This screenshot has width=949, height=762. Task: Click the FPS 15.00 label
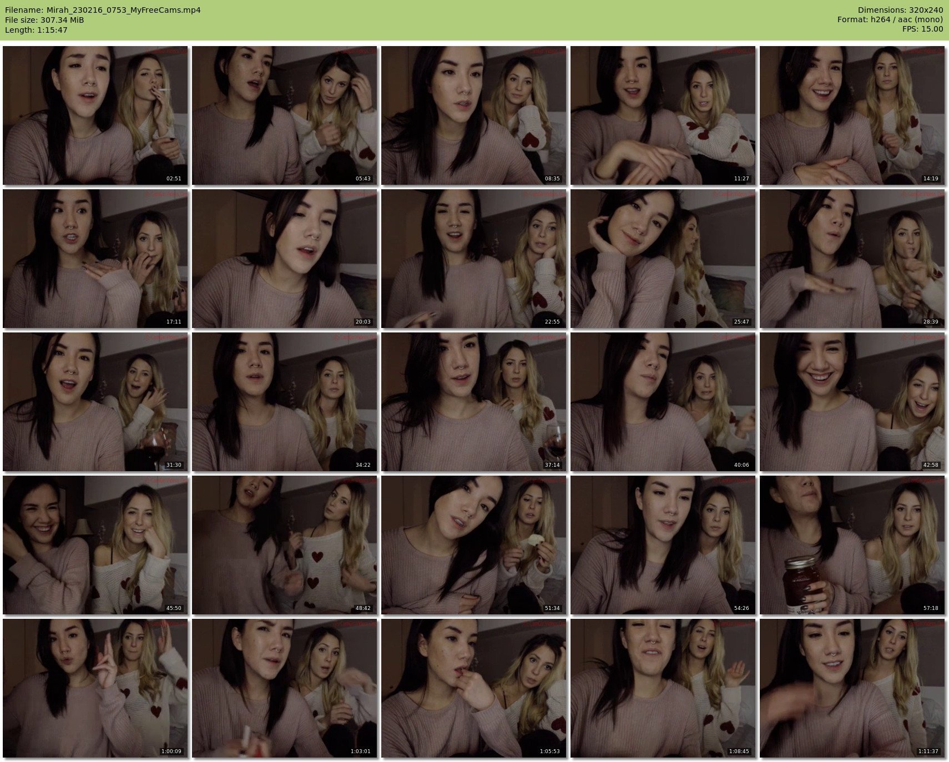tap(922, 29)
